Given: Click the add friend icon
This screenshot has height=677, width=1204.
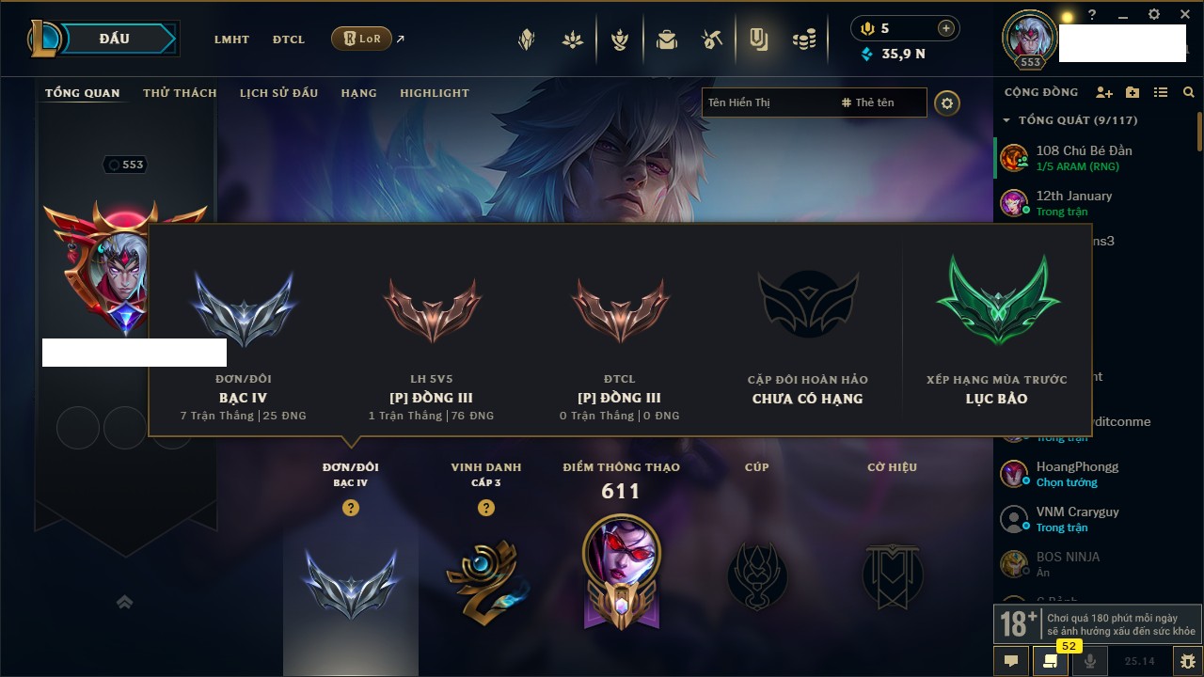Looking at the screenshot, I should click(x=1104, y=92).
